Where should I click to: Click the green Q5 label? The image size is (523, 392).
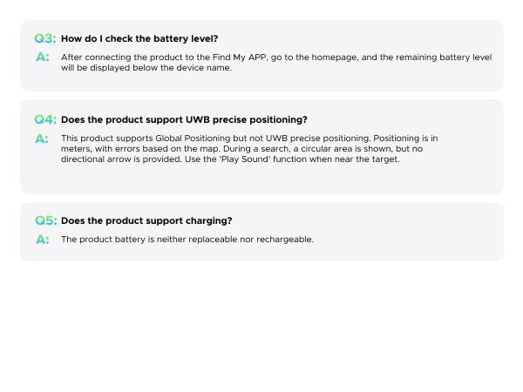(46, 220)
